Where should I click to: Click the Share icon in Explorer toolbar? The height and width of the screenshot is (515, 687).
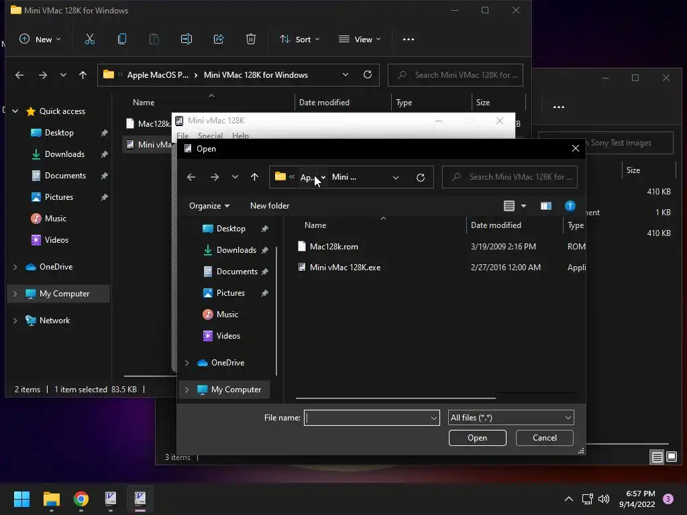(219, 40)
